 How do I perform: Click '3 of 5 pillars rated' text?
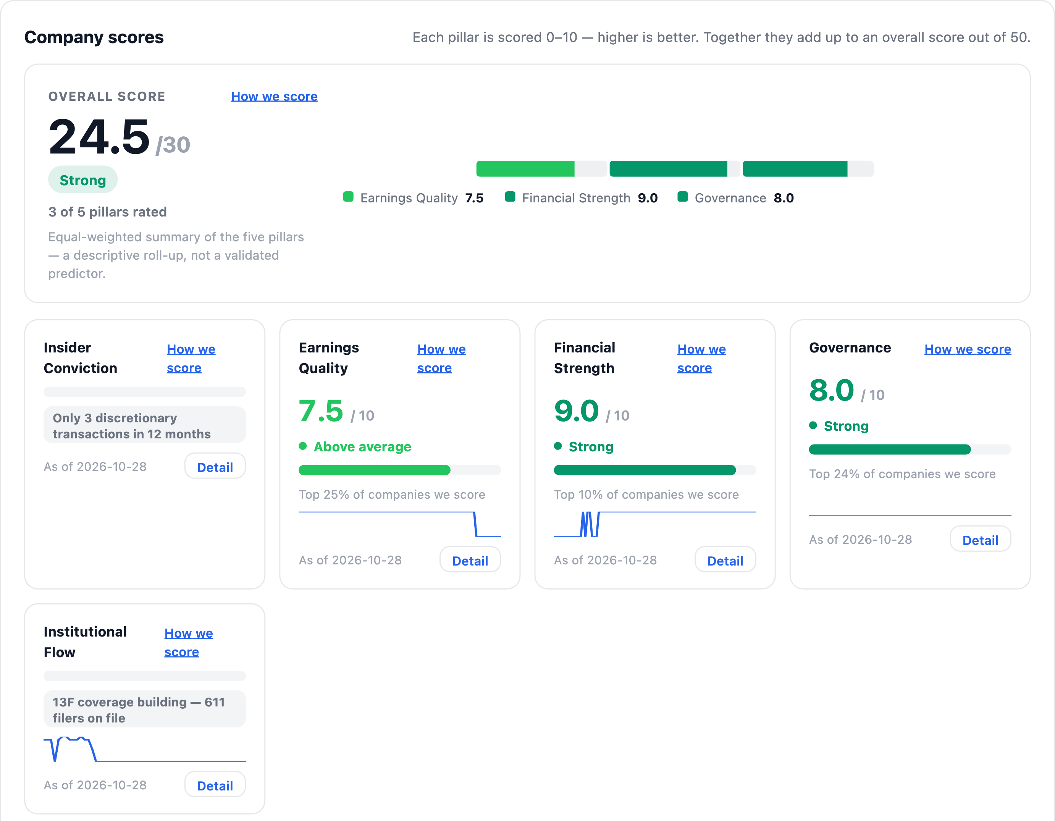click(x=107, y=212)
